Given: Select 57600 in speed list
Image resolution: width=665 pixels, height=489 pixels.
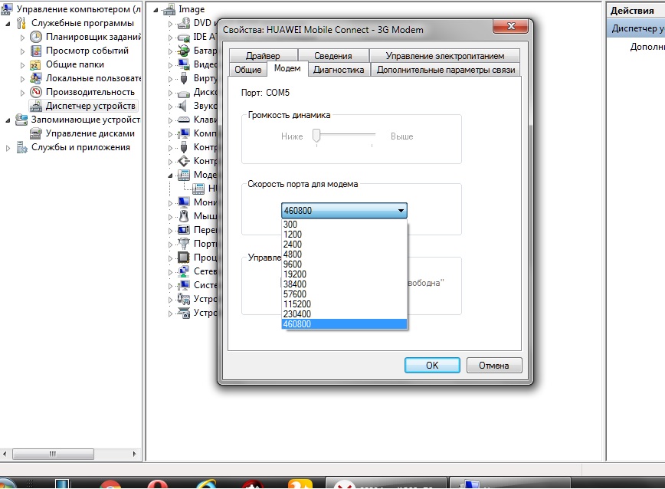Looking at the screenshot, I should (x=344, y=294).
